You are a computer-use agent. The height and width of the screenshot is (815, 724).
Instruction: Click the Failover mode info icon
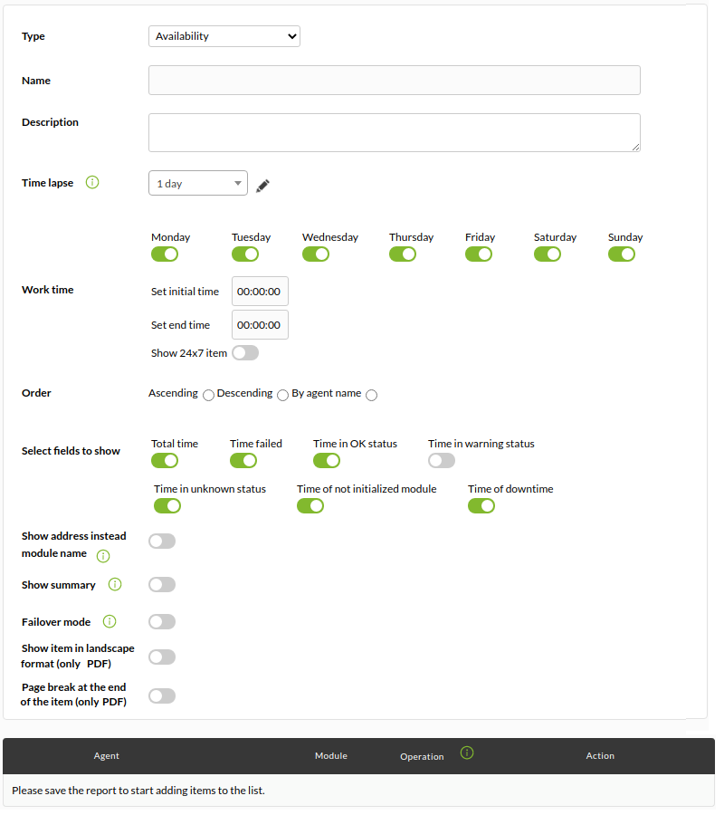110,621
